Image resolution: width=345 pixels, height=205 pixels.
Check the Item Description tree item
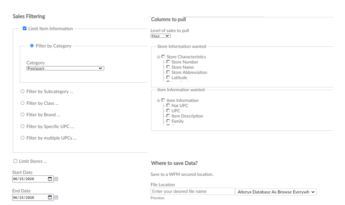pyautogui.click(x=168, y=116)
